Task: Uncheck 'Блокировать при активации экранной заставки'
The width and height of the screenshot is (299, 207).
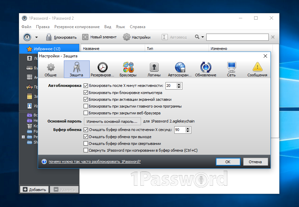Action: [86, 99]
